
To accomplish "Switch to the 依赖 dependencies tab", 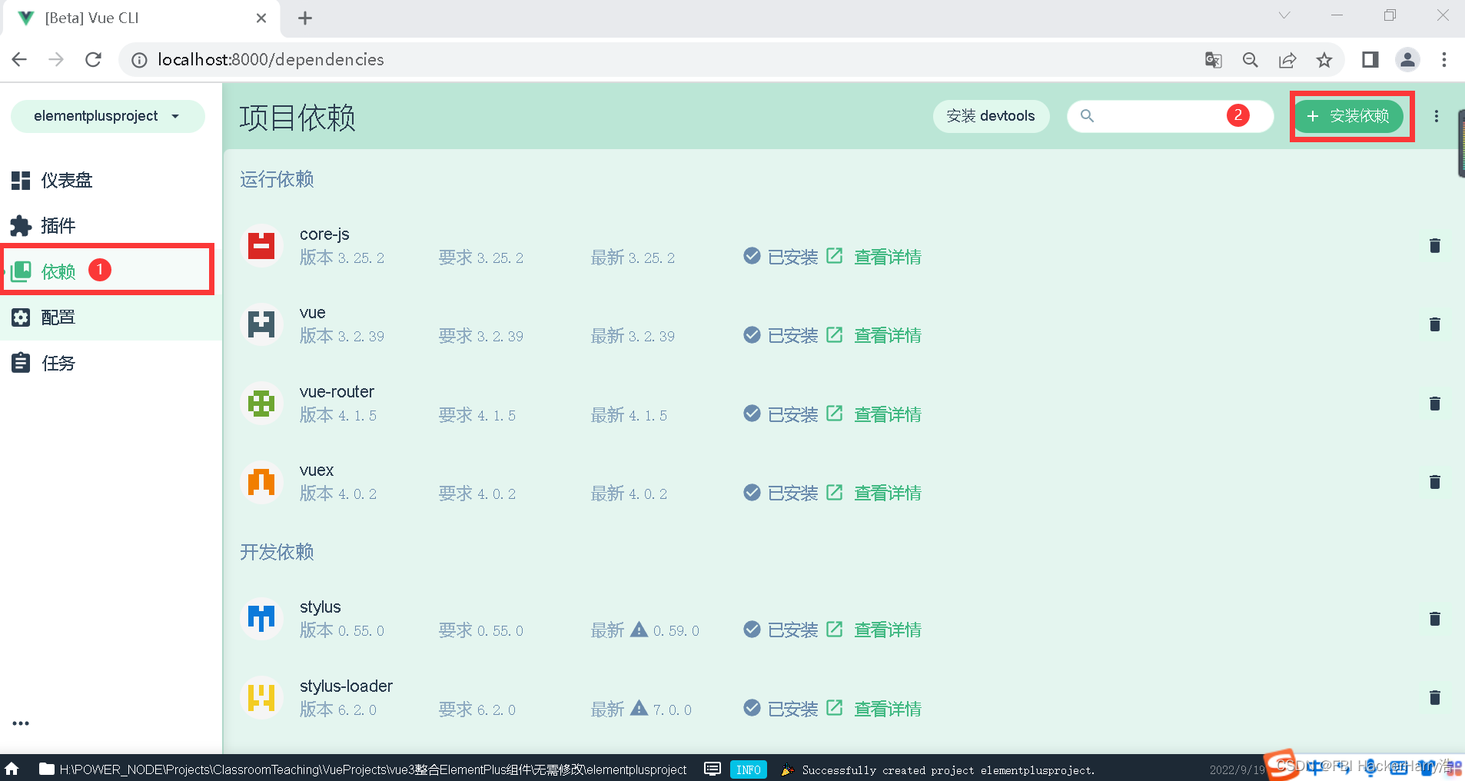I will coord(58,271).
